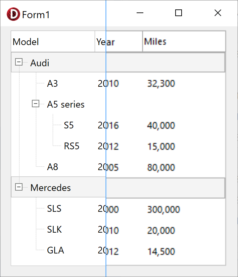This screenshot has height=277, width=238.
Task: Select the A3 tree item
Action: click(52, 83)
